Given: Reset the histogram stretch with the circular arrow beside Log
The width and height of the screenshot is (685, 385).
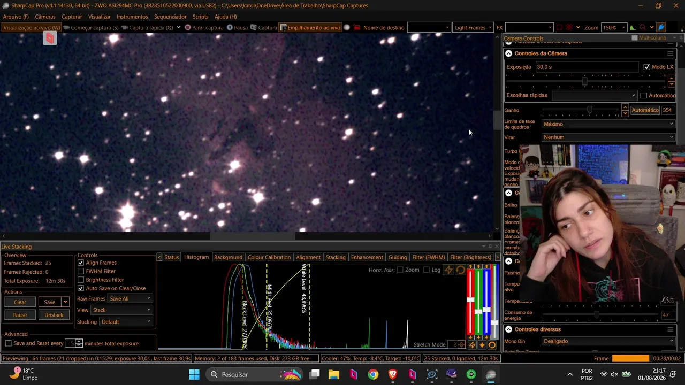Looking at the screenshot, I should 460,270.
